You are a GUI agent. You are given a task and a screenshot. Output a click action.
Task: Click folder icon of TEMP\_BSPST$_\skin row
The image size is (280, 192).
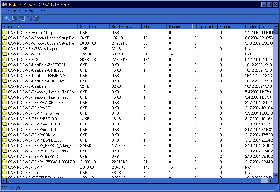[5, 151]
